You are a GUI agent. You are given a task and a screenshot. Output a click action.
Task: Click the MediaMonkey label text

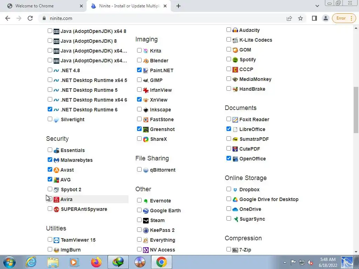click(x=255, y=80)
